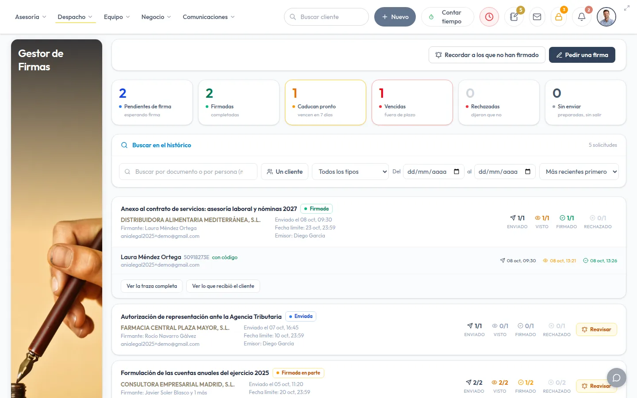Filter by Firmadas completadas card
This screenshot has width=637, height=398.
click(x=239, y=103)
